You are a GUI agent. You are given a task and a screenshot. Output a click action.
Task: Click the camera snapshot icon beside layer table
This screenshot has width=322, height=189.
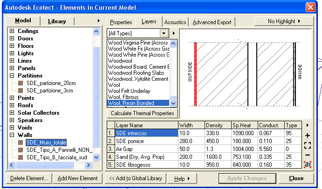coord(308,164)
